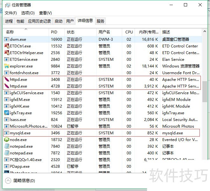Viewport: 210px width, 191px height.
Task: Sort processes by PID column header
Action: coord(54,32)
